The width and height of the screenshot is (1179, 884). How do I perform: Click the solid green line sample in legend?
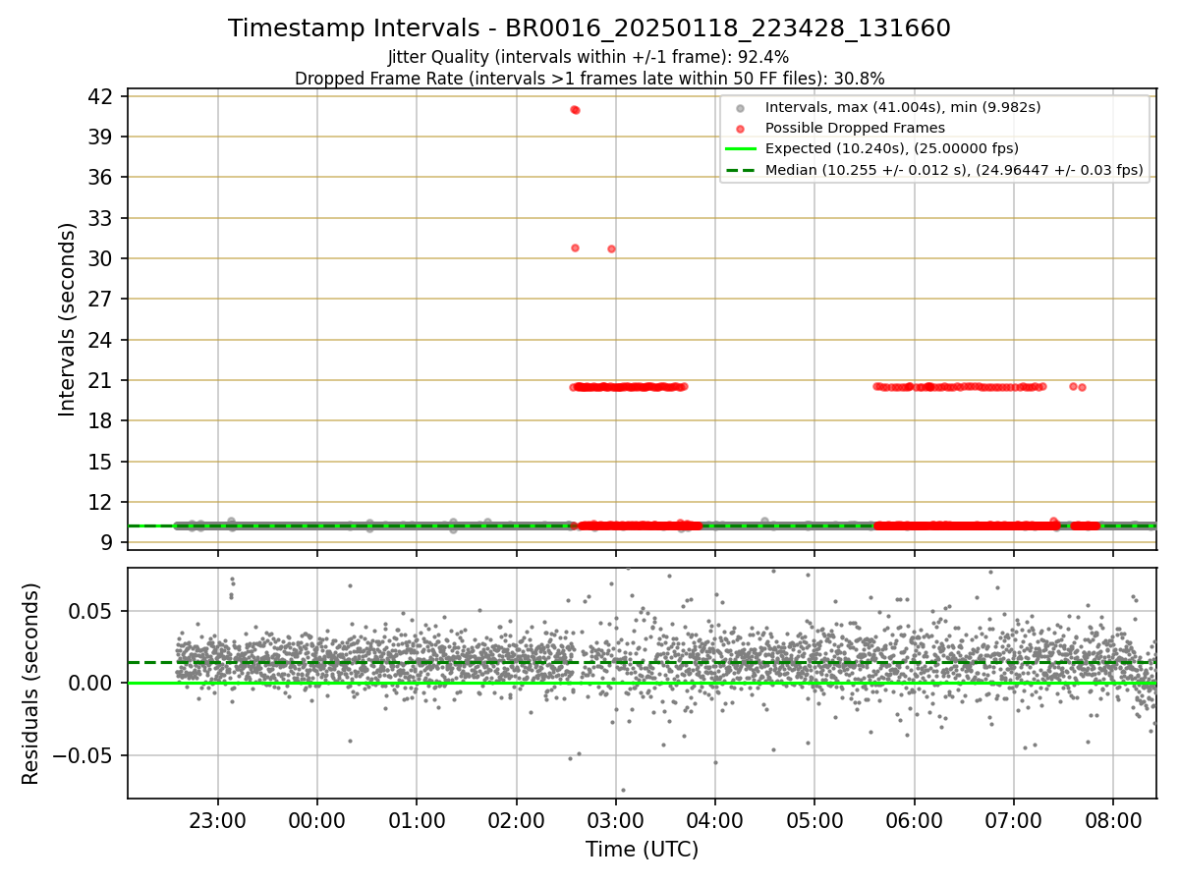740,149
